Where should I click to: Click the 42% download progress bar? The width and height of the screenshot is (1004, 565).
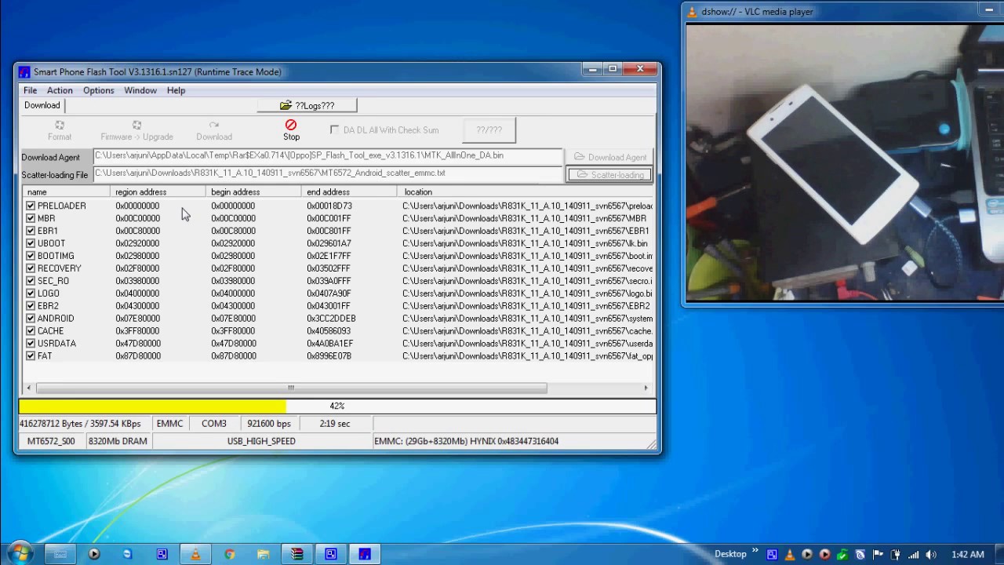tap(337, 406)
